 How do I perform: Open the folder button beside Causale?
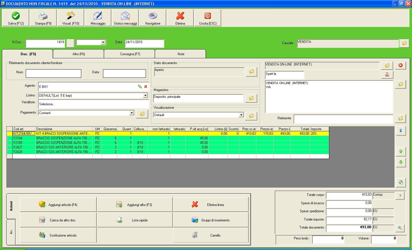coord(404,43)
